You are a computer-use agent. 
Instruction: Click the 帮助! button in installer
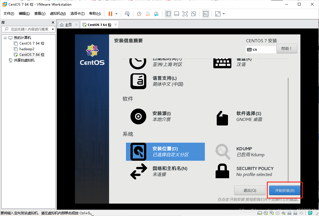[x=287, y=49]
